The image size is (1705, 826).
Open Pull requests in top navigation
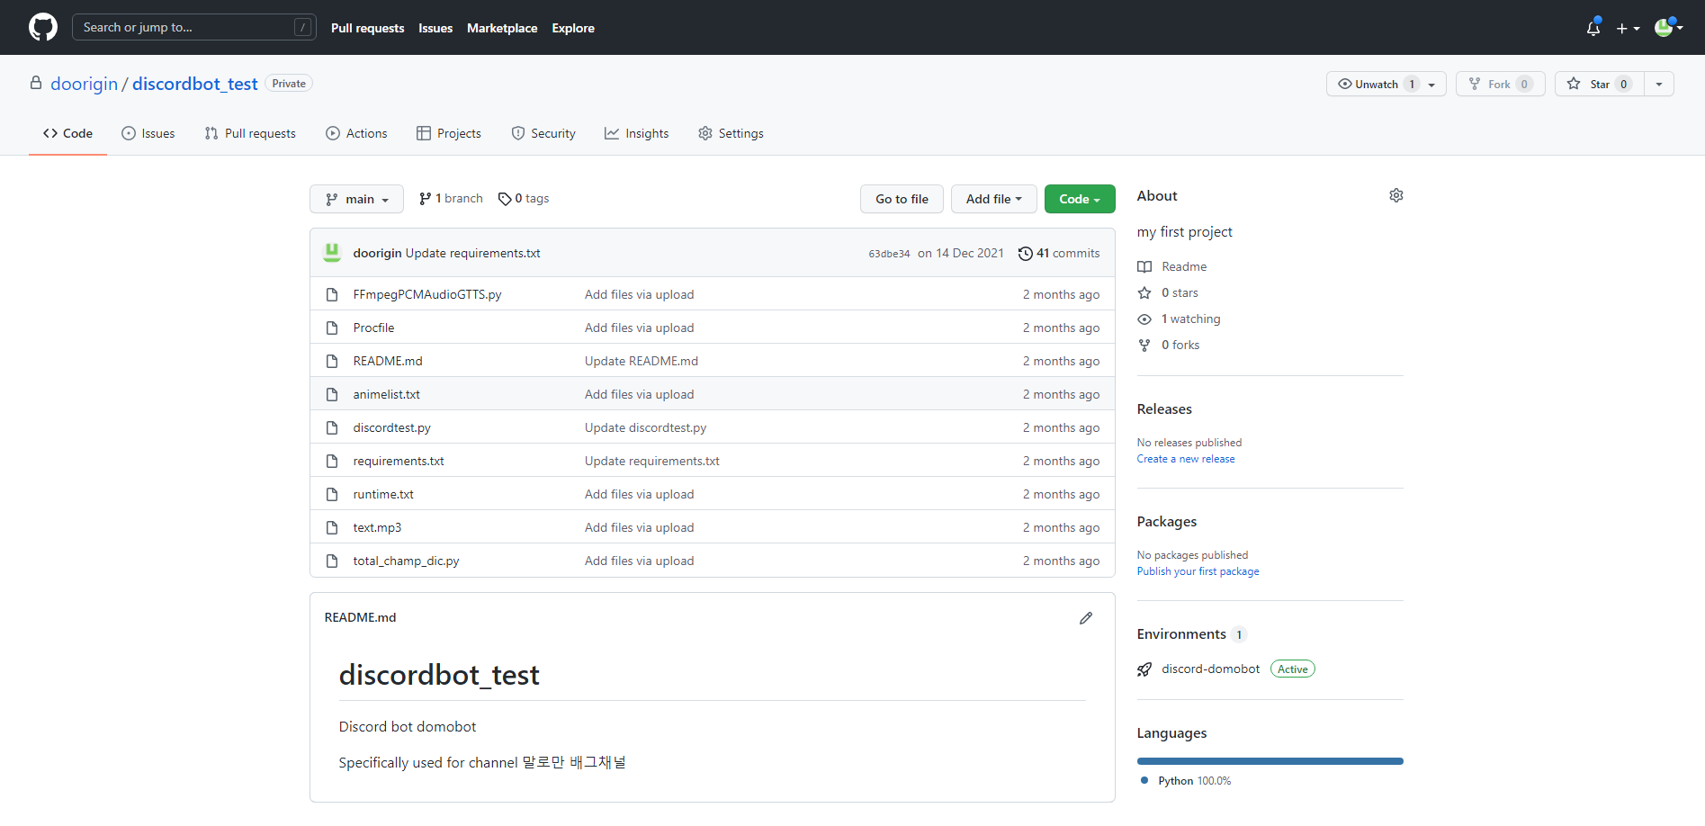tap(367, 28)
